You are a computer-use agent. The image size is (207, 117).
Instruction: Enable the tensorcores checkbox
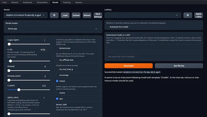[x=57, y=48]
